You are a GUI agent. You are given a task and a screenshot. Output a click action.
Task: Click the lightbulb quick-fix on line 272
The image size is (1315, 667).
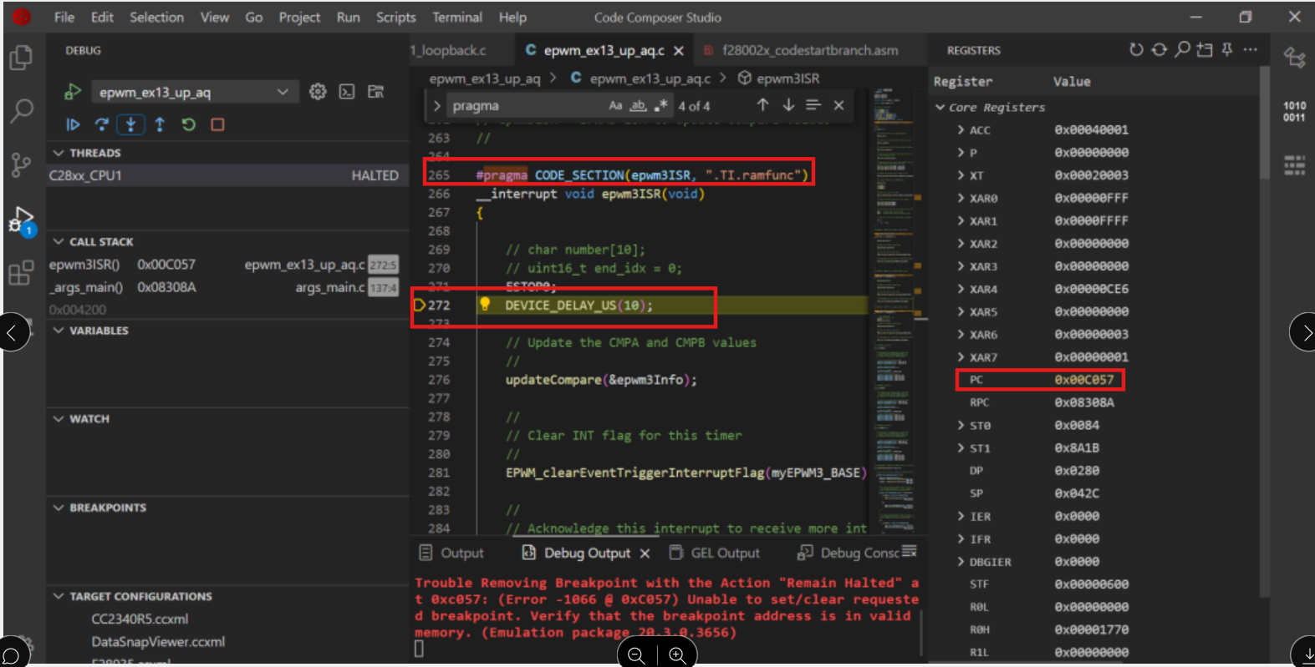[485, 305]
